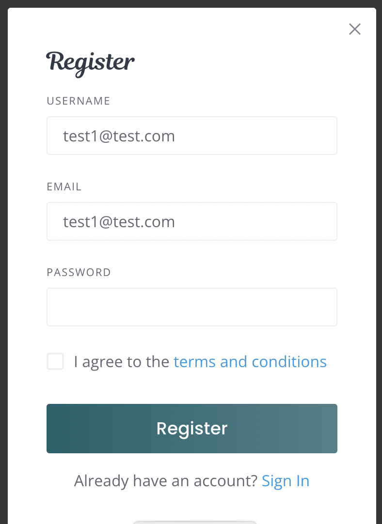Screen dimensions: 382x524
Task: Place cursor on test1@test.com text in Username
Action: pyautogui.click(x=119, y=136)
